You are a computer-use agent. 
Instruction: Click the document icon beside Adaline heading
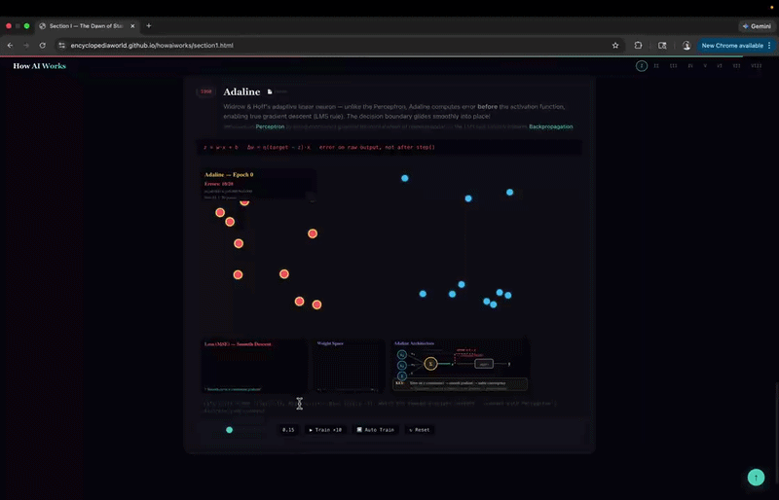pyautogui.click(x=270, y=91)
